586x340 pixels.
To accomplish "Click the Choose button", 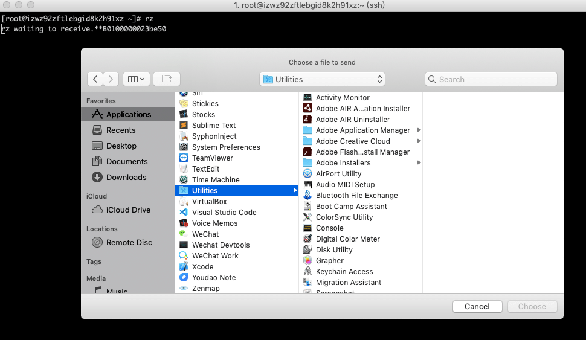I will click(532, 306).
